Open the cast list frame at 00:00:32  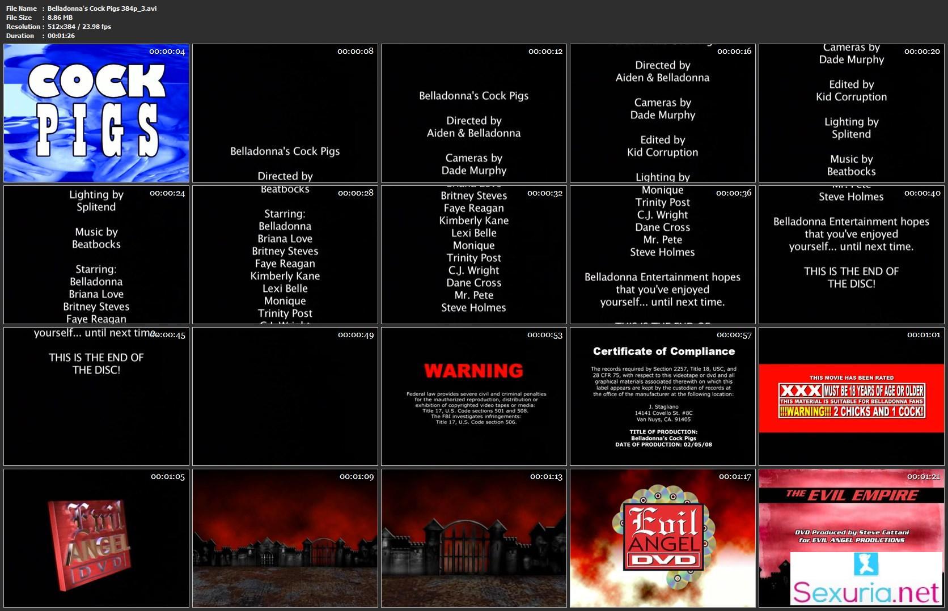(x=473, y=254)
